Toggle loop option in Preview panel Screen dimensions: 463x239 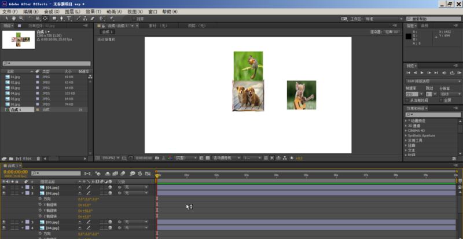pyautogui.click(x=452, y=73)
